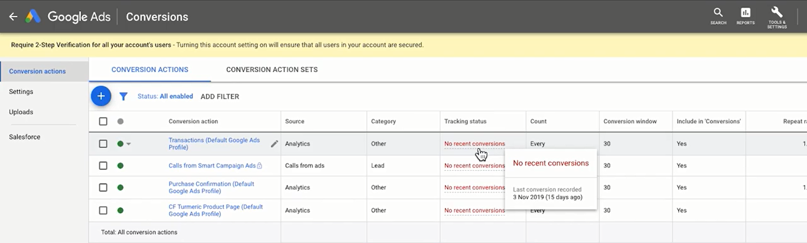Sort by Conversion window column header
807x243 pixels.
coord(630,121)
